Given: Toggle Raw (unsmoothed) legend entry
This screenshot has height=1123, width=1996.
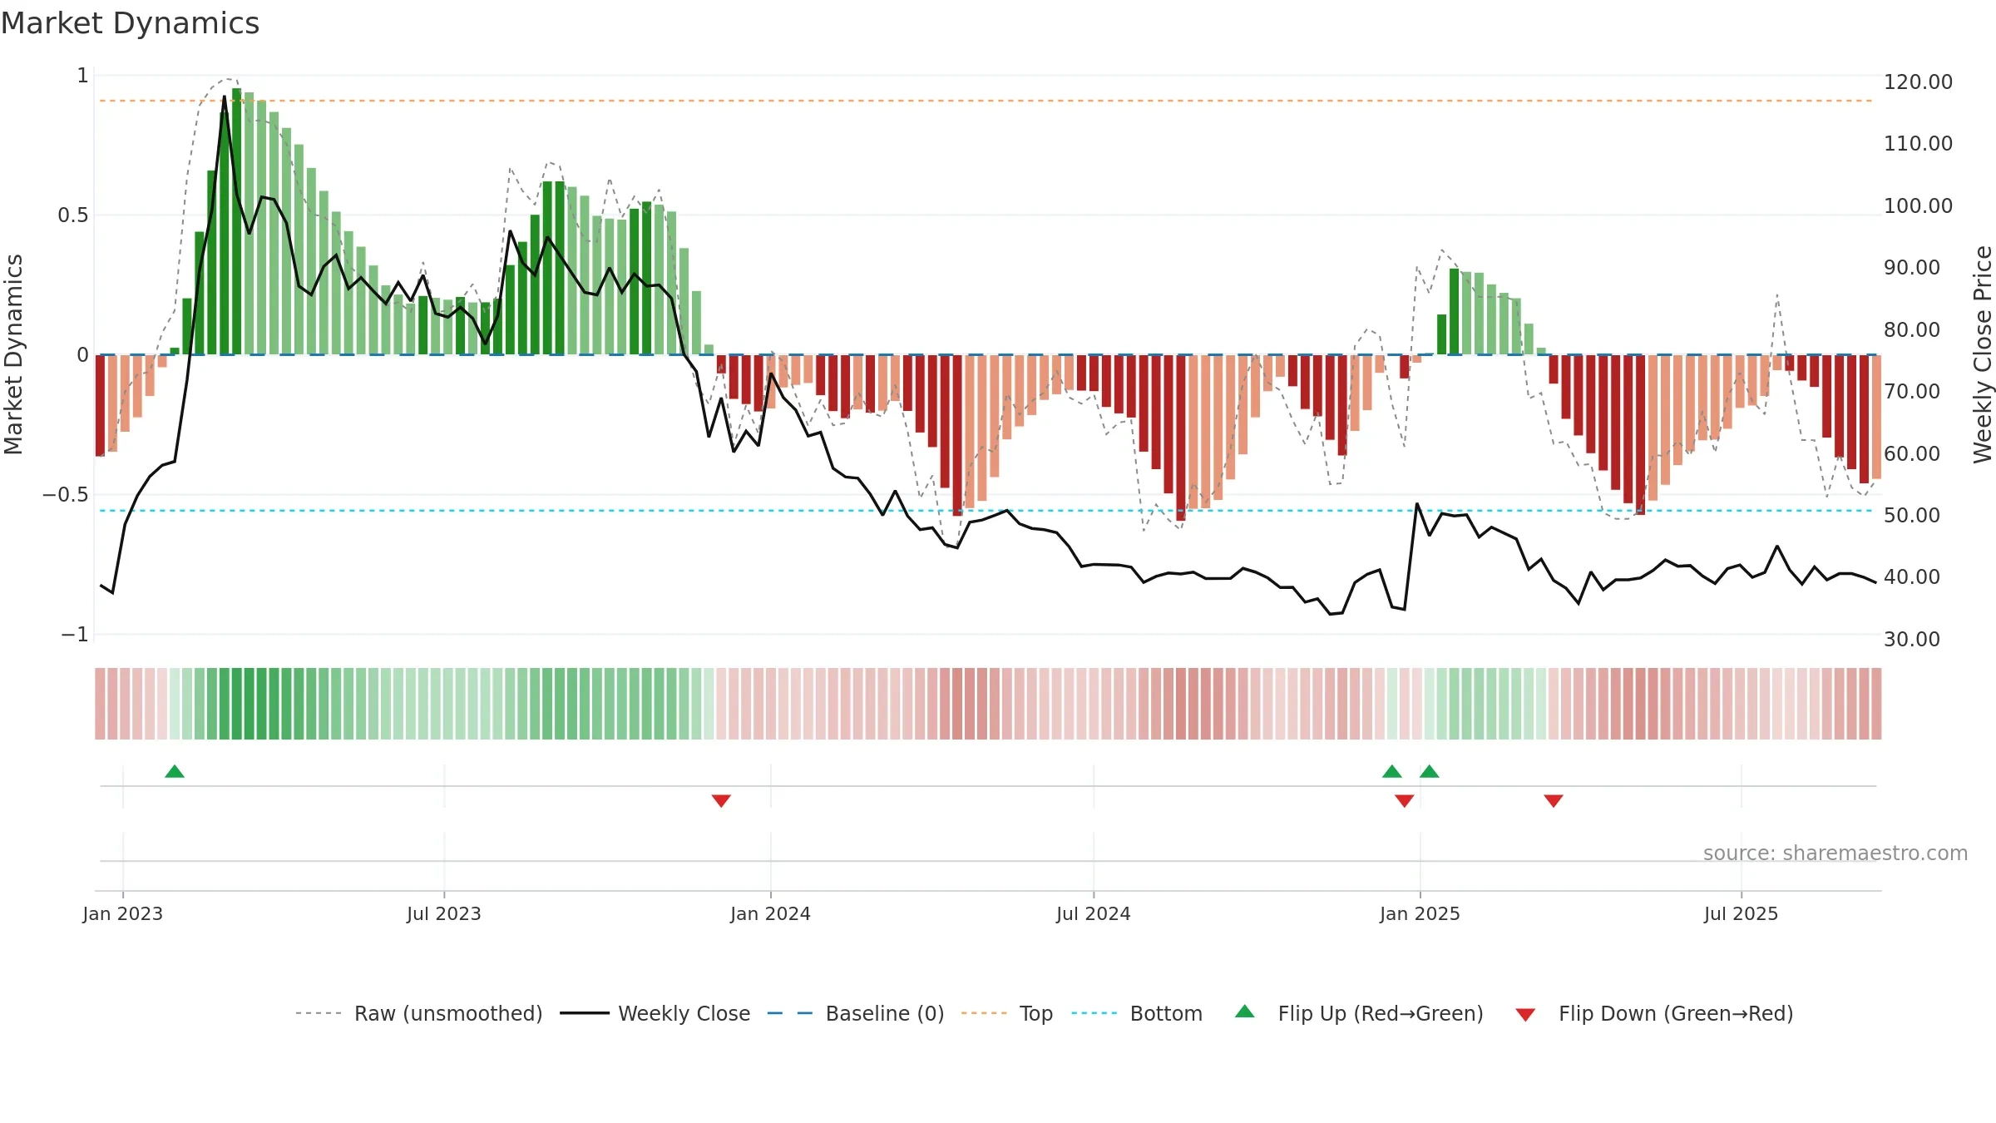Looking at the screenshot, I should [x=419, y=1013].
